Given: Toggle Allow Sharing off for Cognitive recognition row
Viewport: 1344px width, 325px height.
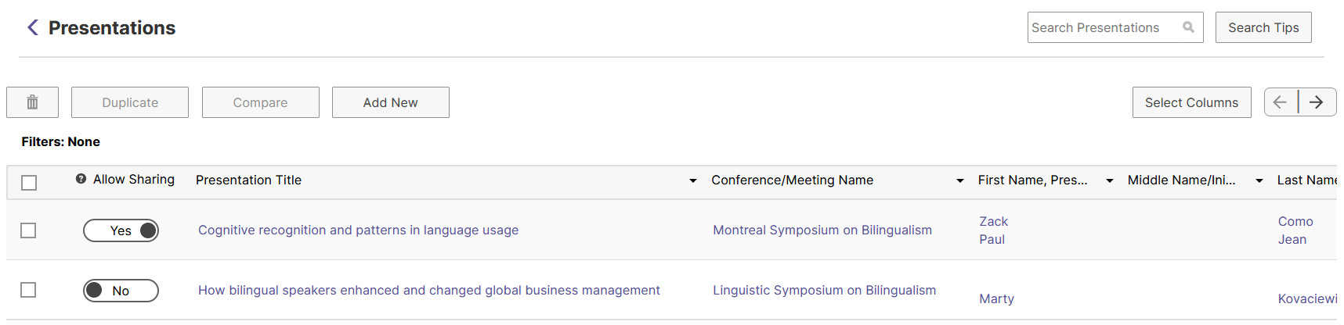Looking at the screenshot, I should (121, 230).
